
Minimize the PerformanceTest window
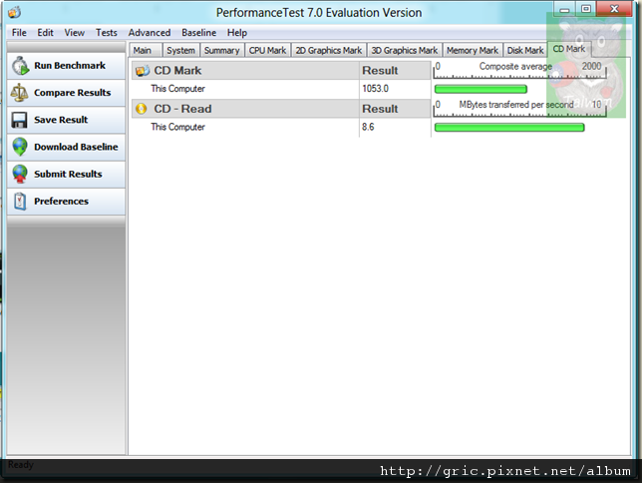click(564, 9)
